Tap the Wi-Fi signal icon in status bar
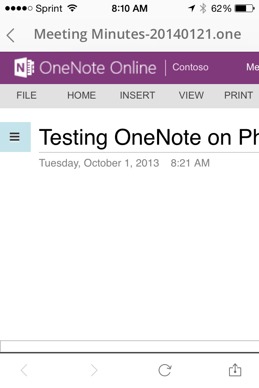This screenshot has width=259, height=388. pyautogui.click(x=72, y=8)
